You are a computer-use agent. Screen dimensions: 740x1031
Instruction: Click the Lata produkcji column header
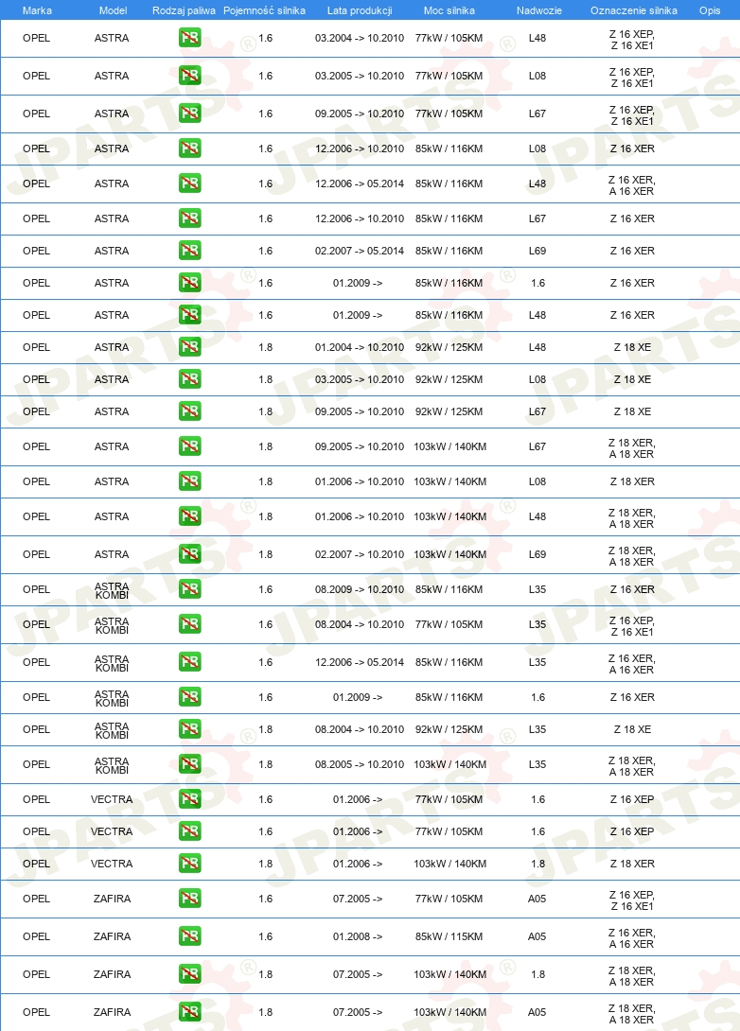click(360, 10)
